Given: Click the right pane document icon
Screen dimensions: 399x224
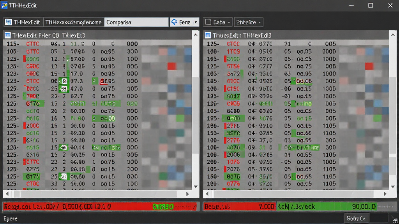Looking at the screenshot, I should (208, 35).
